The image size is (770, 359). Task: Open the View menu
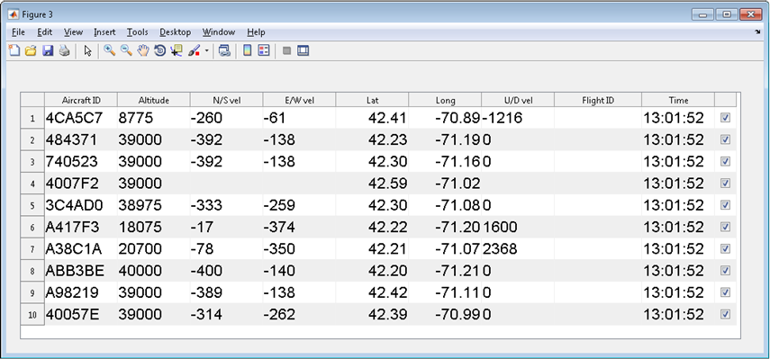[x=73, y=32]
